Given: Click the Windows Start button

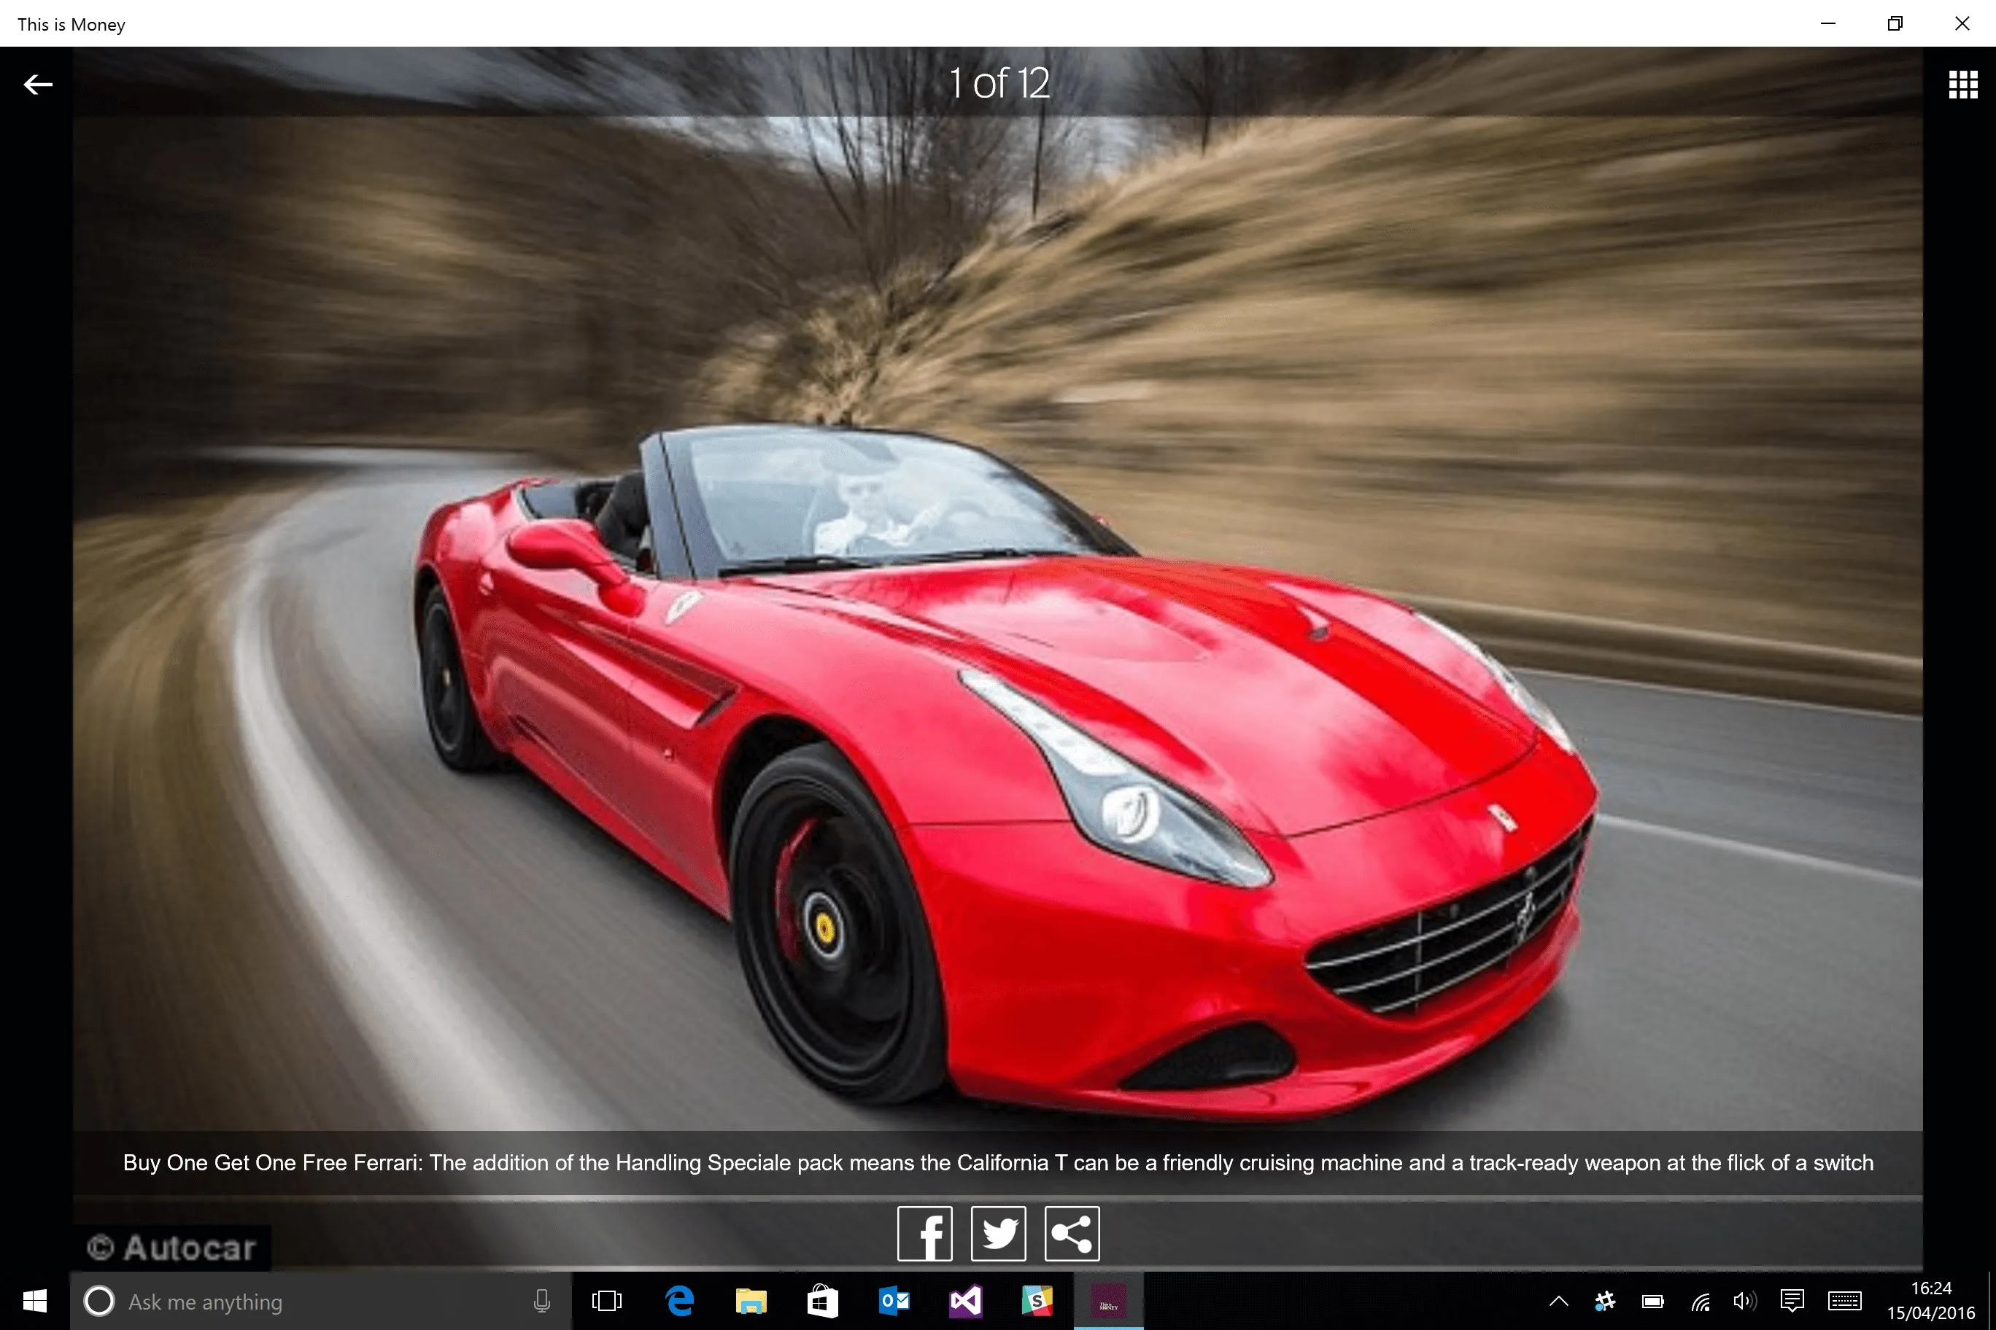Looking at the screenshot, I should coord(35,1301).
